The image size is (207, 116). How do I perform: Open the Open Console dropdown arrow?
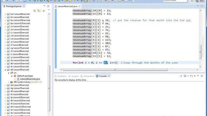[195, 76]
